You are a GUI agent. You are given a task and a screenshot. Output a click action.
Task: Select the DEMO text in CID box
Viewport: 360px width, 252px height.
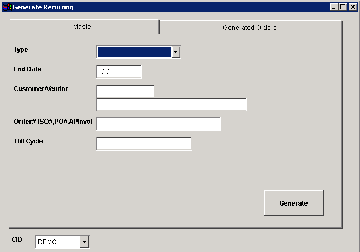pos(48,242)
